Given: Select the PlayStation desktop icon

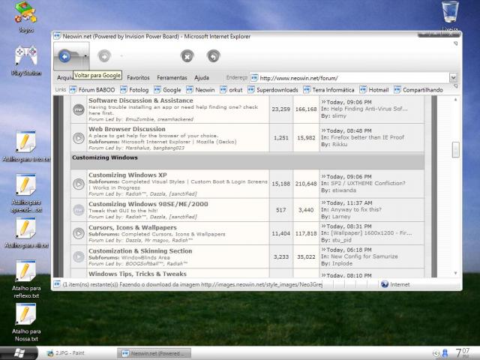Looking at the screenshot, I should coord(26,60).
